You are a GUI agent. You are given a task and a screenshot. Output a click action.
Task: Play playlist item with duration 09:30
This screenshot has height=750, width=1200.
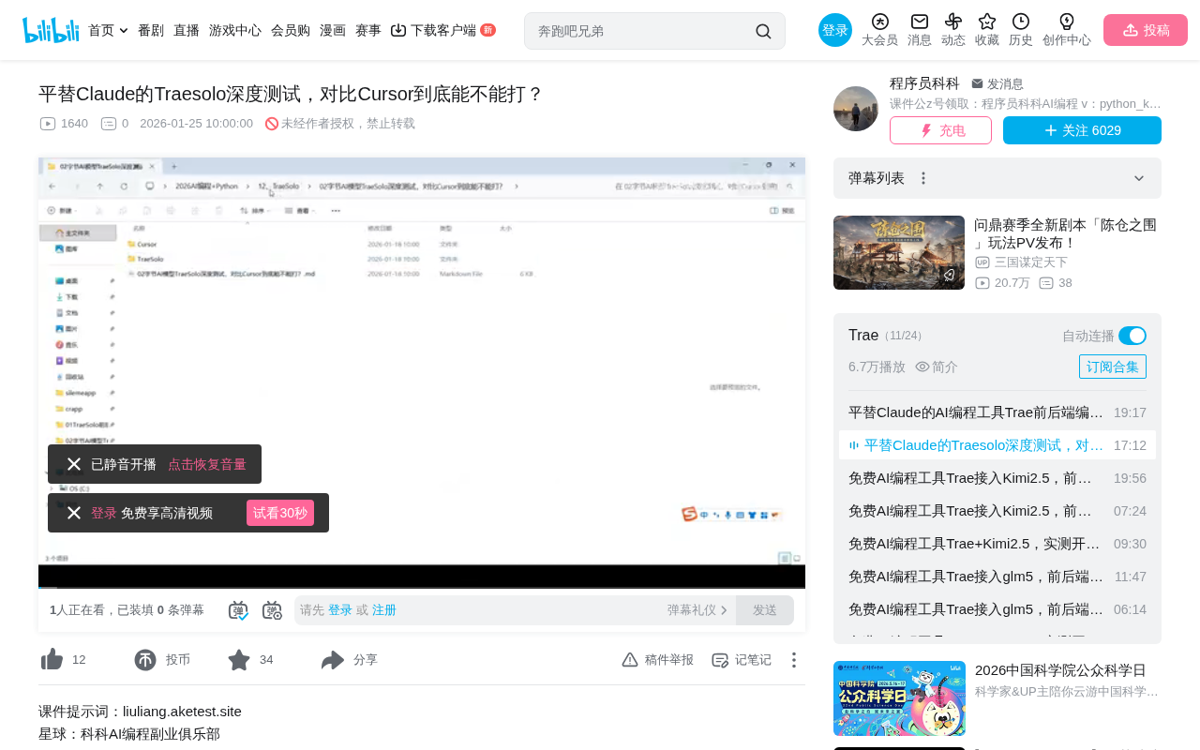pos(997,544)
